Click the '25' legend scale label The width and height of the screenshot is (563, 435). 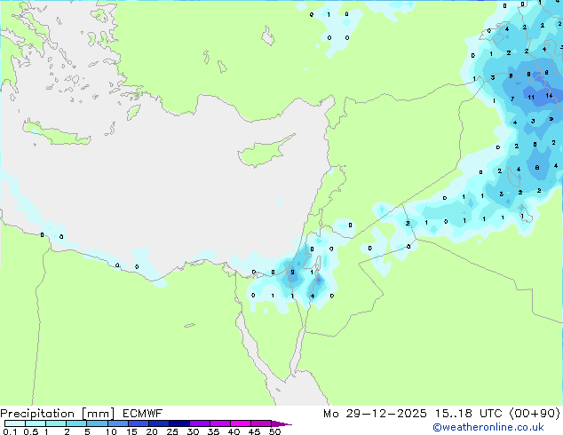[x=172, y=431]
